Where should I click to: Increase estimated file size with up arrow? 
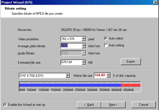pos(84,61)
